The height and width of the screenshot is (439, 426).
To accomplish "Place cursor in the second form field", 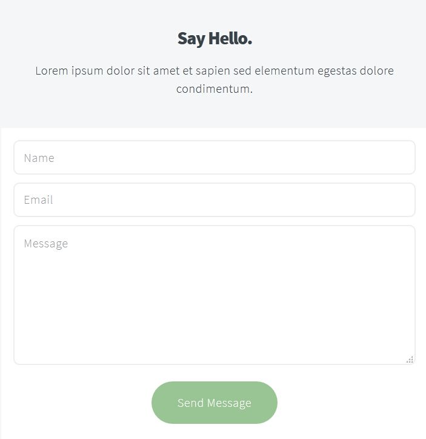I will tap(214, 200).
